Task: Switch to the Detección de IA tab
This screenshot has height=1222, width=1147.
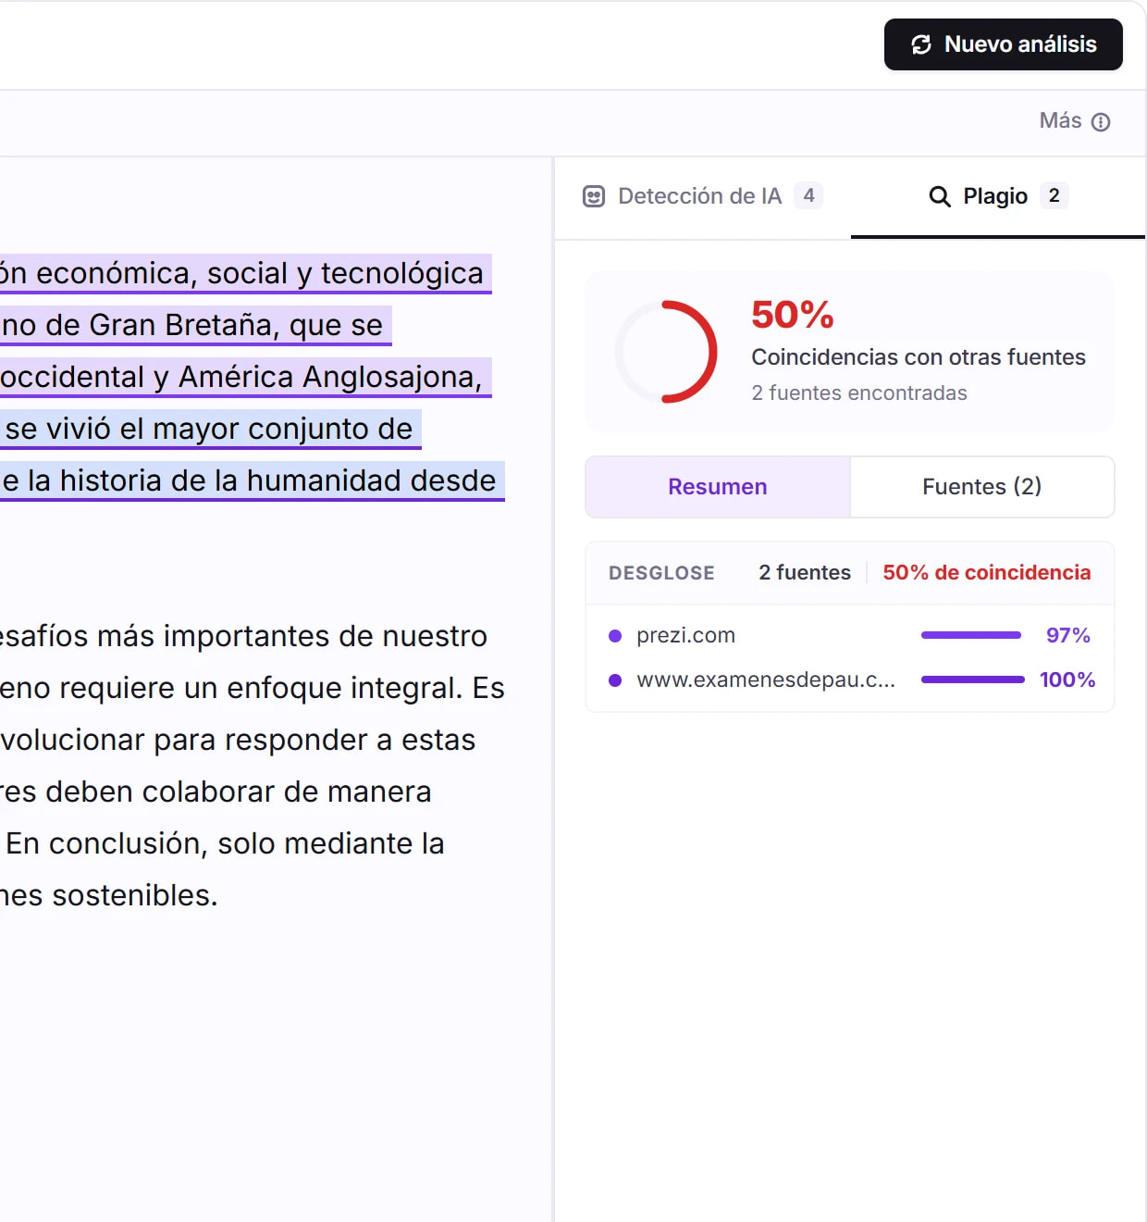Action: point(703,196)
